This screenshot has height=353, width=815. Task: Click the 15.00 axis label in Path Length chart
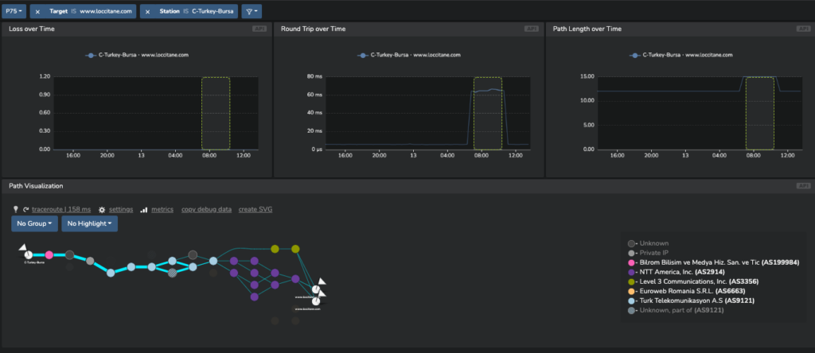[587, 77]
